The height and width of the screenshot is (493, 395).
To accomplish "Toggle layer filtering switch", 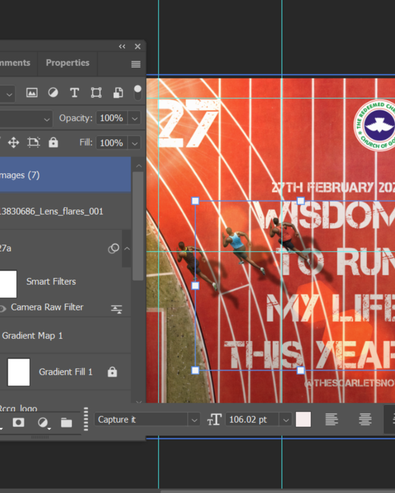I will pyautogui.click(x=138, y=93).
